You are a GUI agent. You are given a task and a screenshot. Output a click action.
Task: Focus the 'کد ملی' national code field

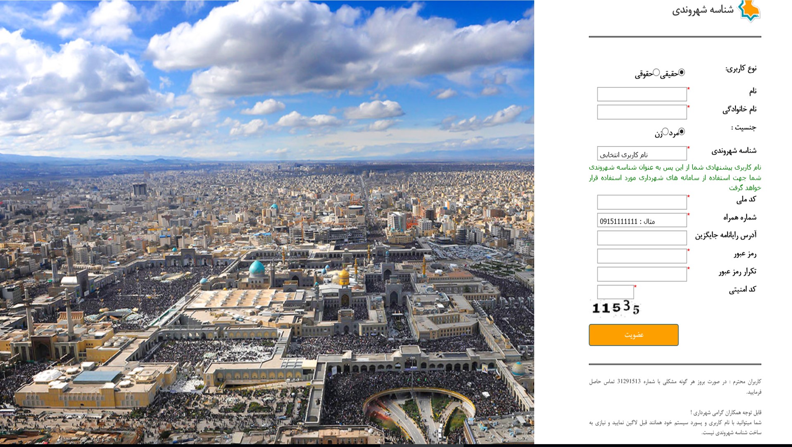642,202
